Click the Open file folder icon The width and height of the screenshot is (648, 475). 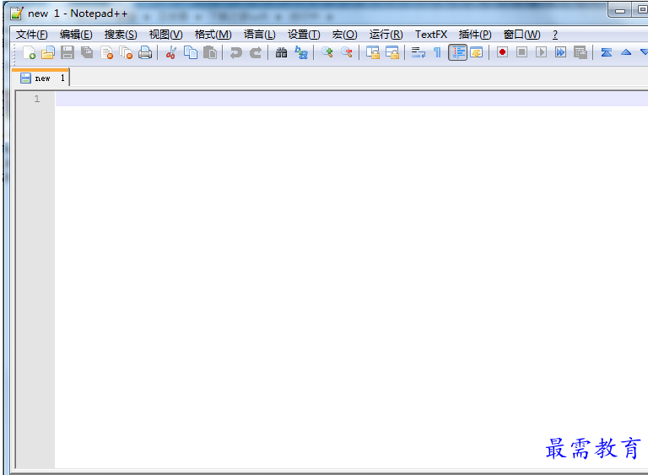click(48, 52)
